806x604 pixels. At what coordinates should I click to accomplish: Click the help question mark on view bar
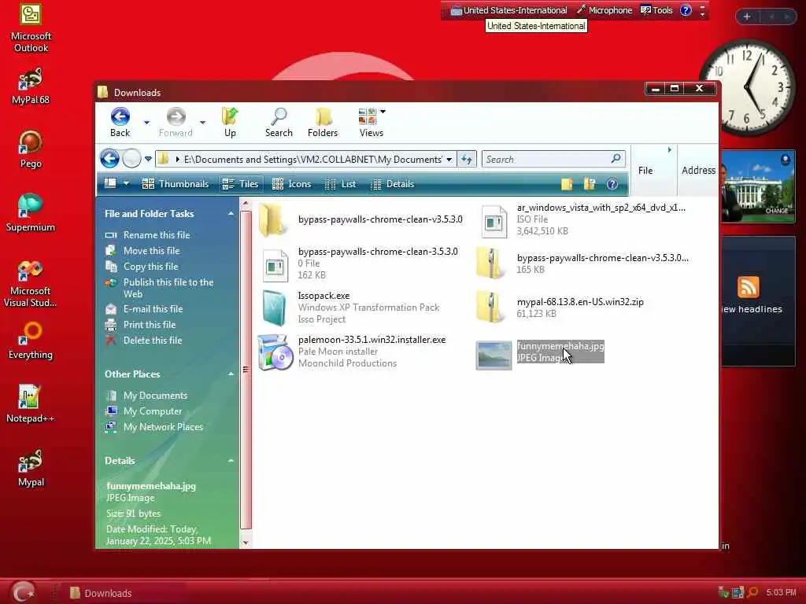(612, 184)
